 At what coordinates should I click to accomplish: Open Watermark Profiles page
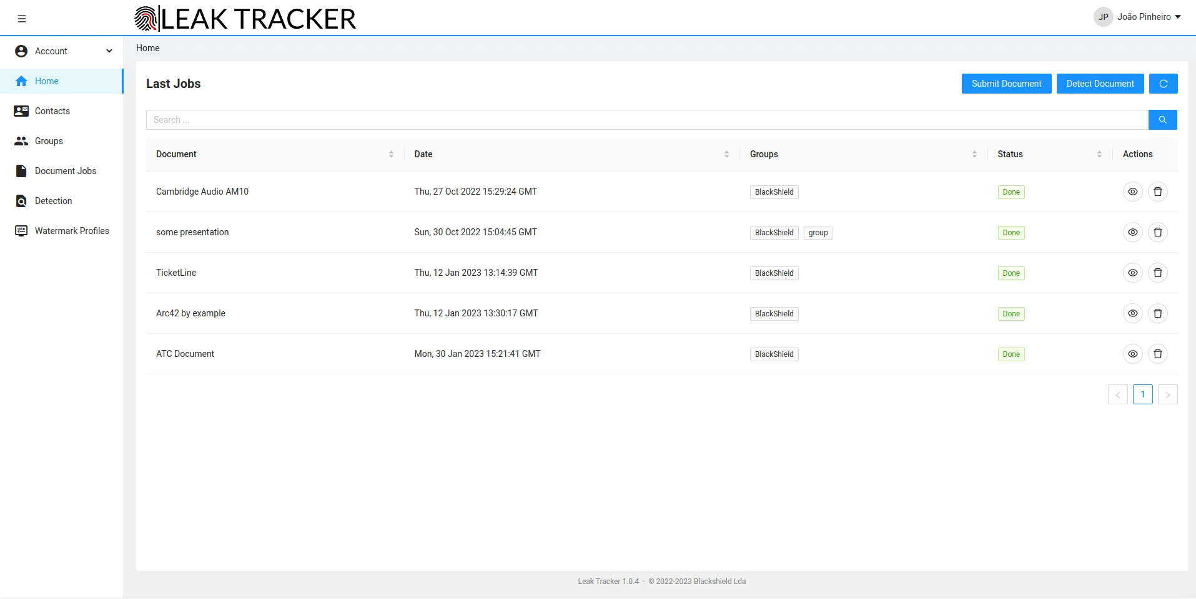(x=61, y=231)
